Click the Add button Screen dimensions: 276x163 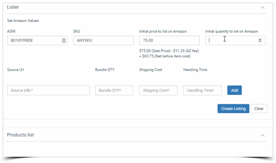[234, 90]
